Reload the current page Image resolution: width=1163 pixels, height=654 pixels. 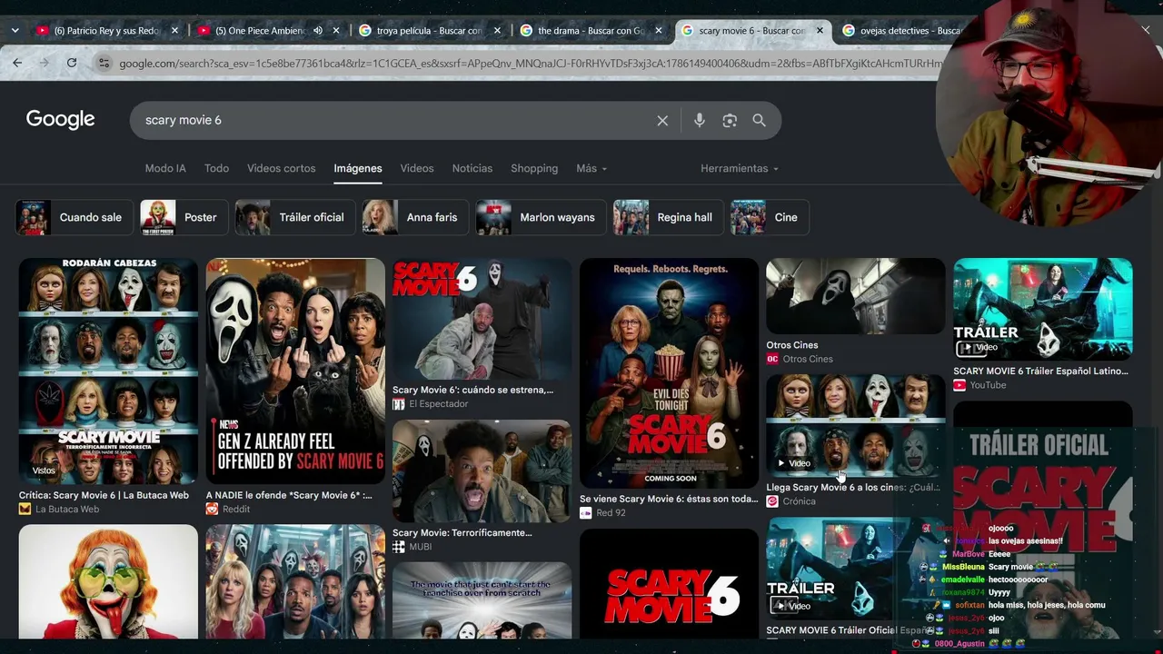(x=72, y=63)
